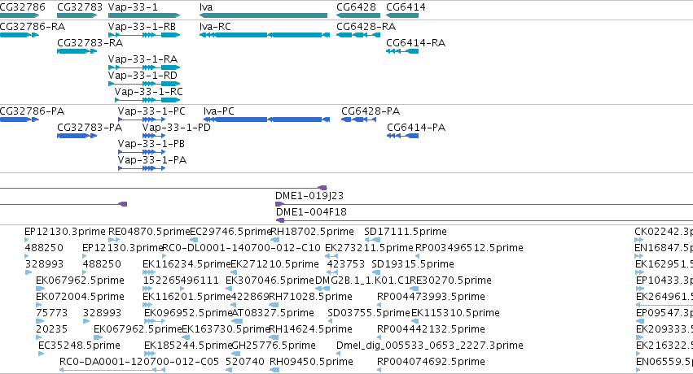Open transcript CG32783-RA label

click(90, 43)
